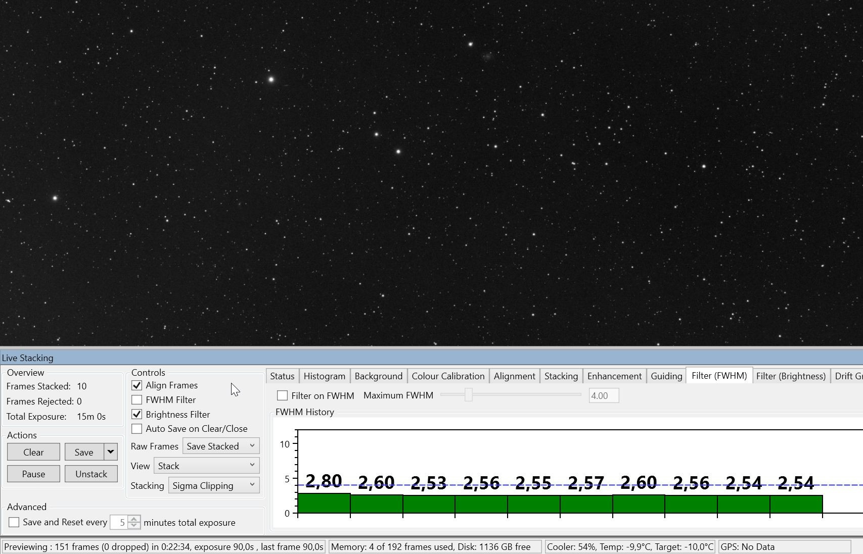Image resolution: width=863 pixels, height=554 pixels.
Task: Click the Clear button
Action: [33, 452]
